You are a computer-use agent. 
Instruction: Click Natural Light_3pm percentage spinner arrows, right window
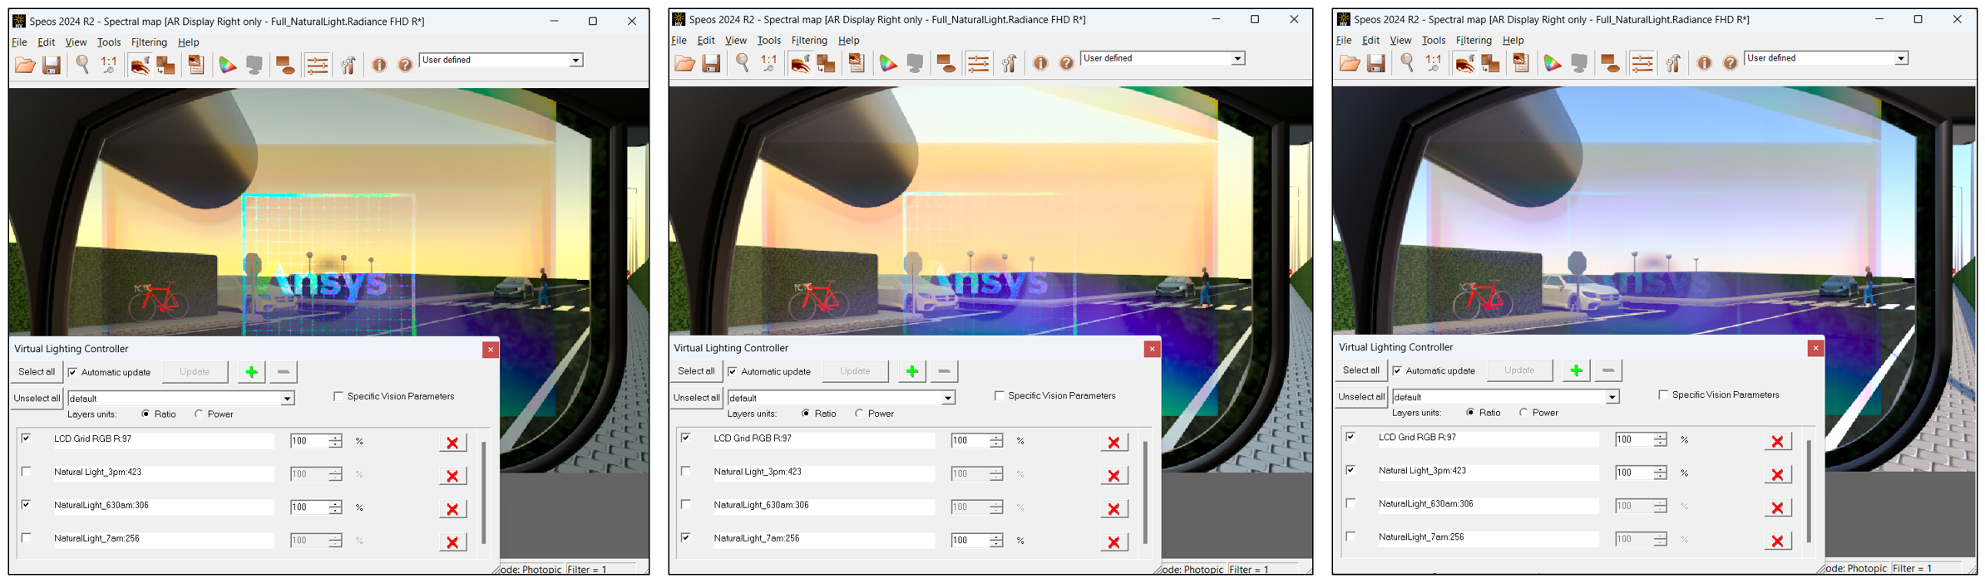1660,473
